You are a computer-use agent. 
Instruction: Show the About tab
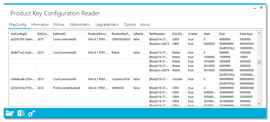tap(145, 24)
